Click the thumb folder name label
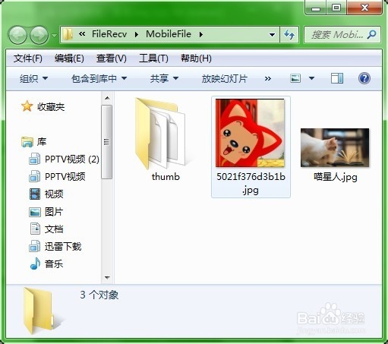Viewport: 388px width, 344px height. [x=166, y=177]
